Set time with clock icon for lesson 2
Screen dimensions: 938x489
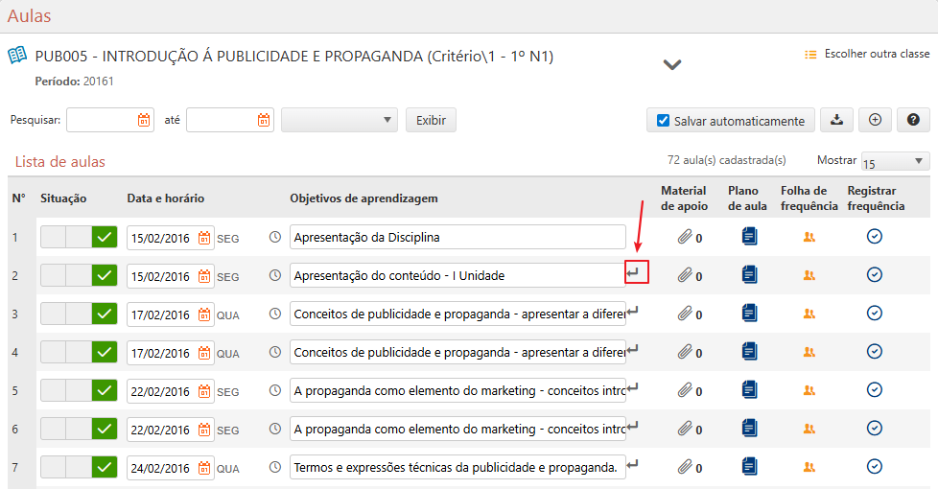point(275,275)
